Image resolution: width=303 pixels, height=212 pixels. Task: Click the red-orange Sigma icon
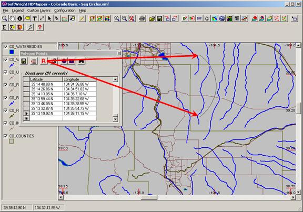(x=20, y=27)
